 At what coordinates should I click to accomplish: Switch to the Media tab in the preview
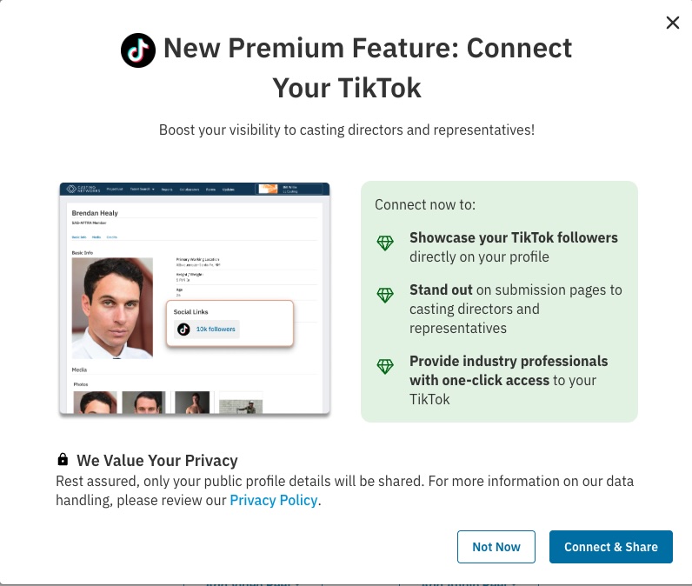(96, 236)
